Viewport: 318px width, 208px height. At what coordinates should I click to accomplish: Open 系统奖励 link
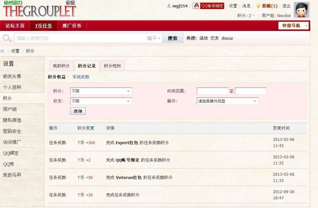point(81,77)
